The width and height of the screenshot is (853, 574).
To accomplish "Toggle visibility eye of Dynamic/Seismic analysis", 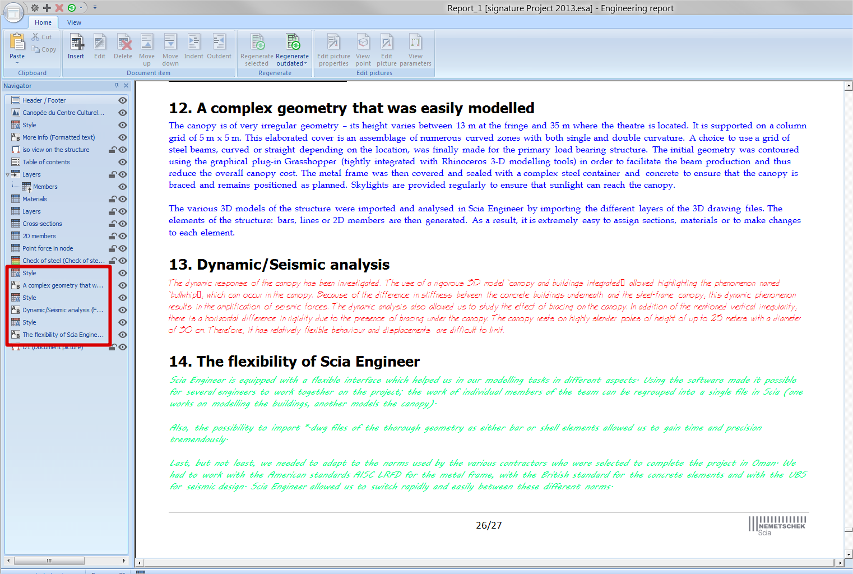I will (x=123, y=310).
